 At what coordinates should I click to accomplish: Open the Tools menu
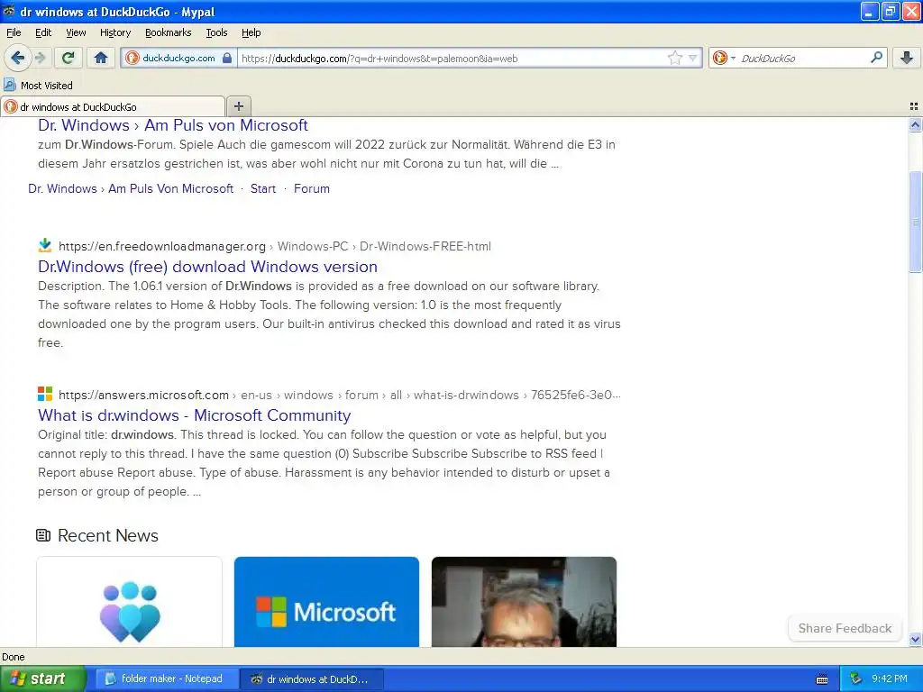[216, 32]
